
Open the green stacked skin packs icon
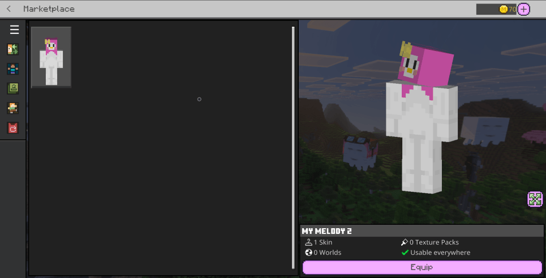[x=13, y=88]
